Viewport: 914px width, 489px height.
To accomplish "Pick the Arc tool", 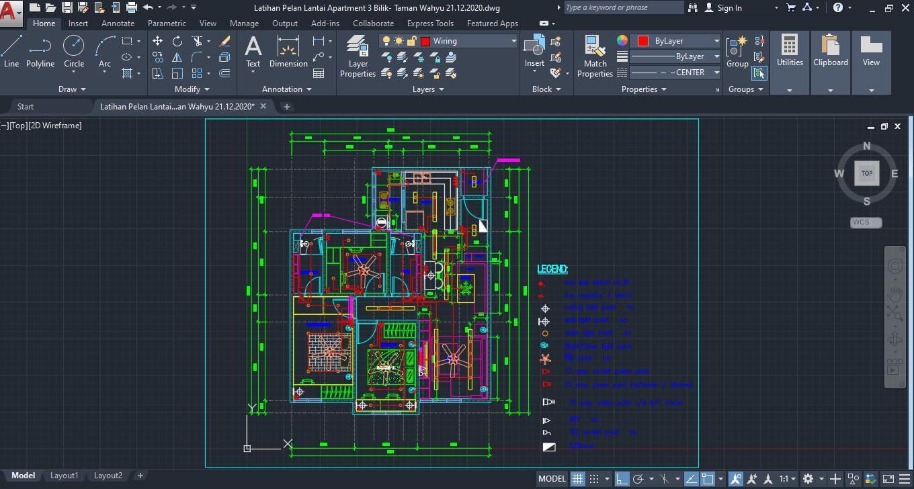I will (x=105, y=52).
